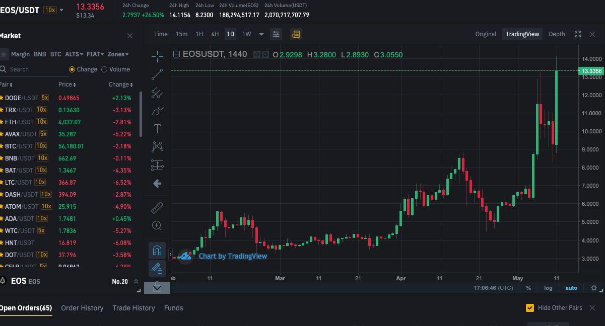Viewport: 605px width, 326px height.
Task: Activate the zoom in tool
Action: (x=157, y=225)
